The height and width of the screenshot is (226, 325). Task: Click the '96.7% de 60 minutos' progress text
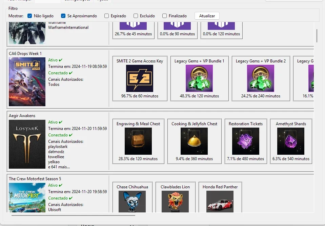point(140,96)
